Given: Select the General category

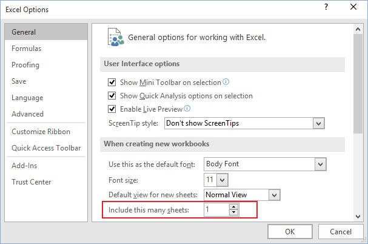Looking at the screenshot, I should [x=46, y=32].
